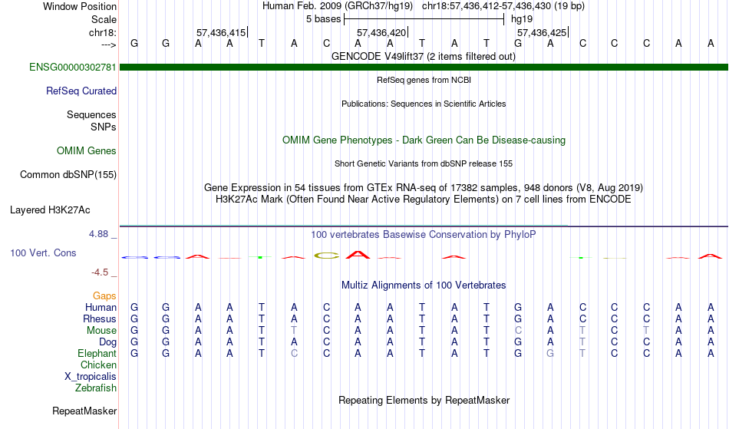Click the 100 vertebrates Basewise Conservation title

tap(424, 235)
